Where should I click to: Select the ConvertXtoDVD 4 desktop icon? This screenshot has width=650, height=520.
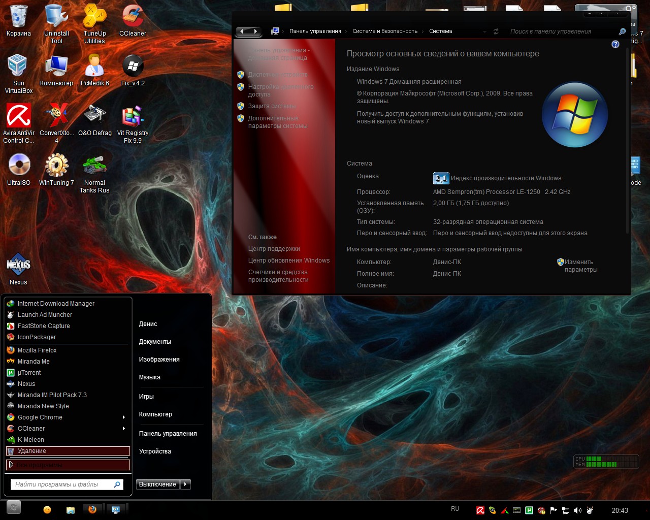point(56,123)
